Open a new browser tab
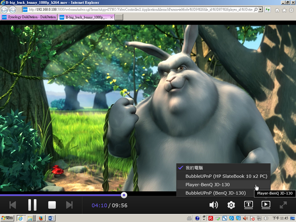This screenshot has width=296, height=222. 119,17
